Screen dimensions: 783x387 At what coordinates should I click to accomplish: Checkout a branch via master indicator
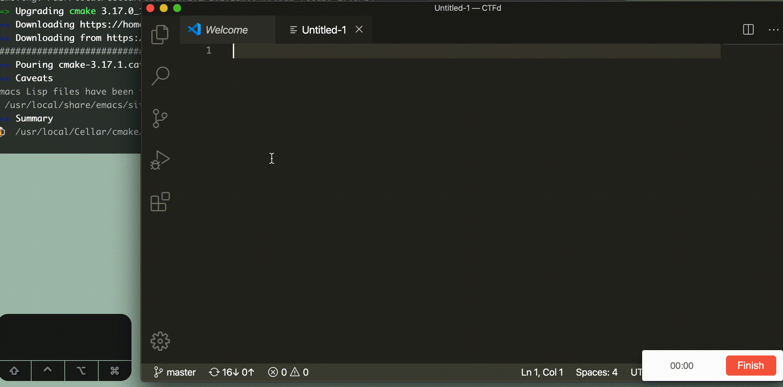coord(175,372)
